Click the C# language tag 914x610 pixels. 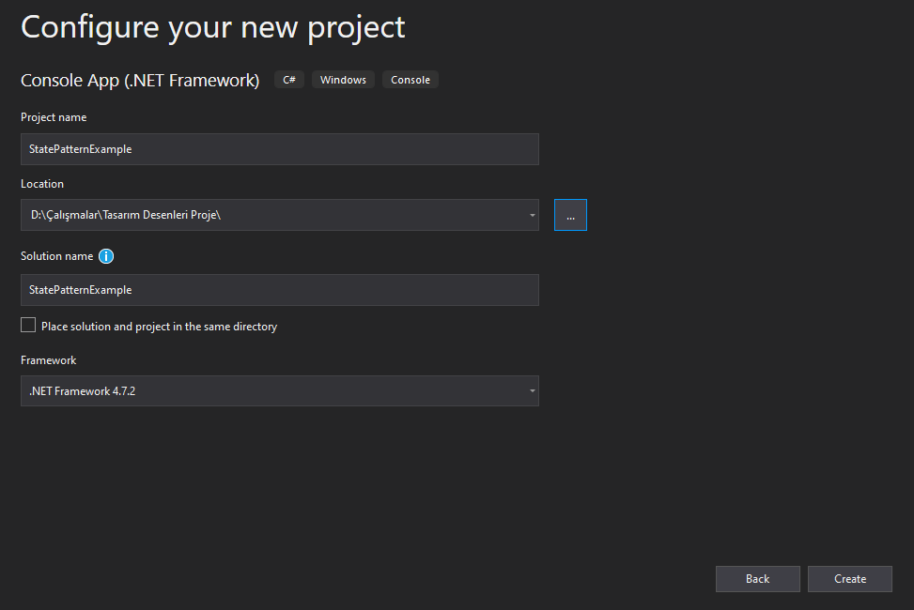click(x=289, y=80)
